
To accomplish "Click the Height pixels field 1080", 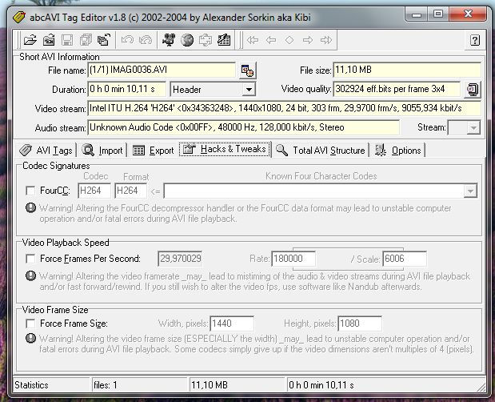I will point(360,324).
